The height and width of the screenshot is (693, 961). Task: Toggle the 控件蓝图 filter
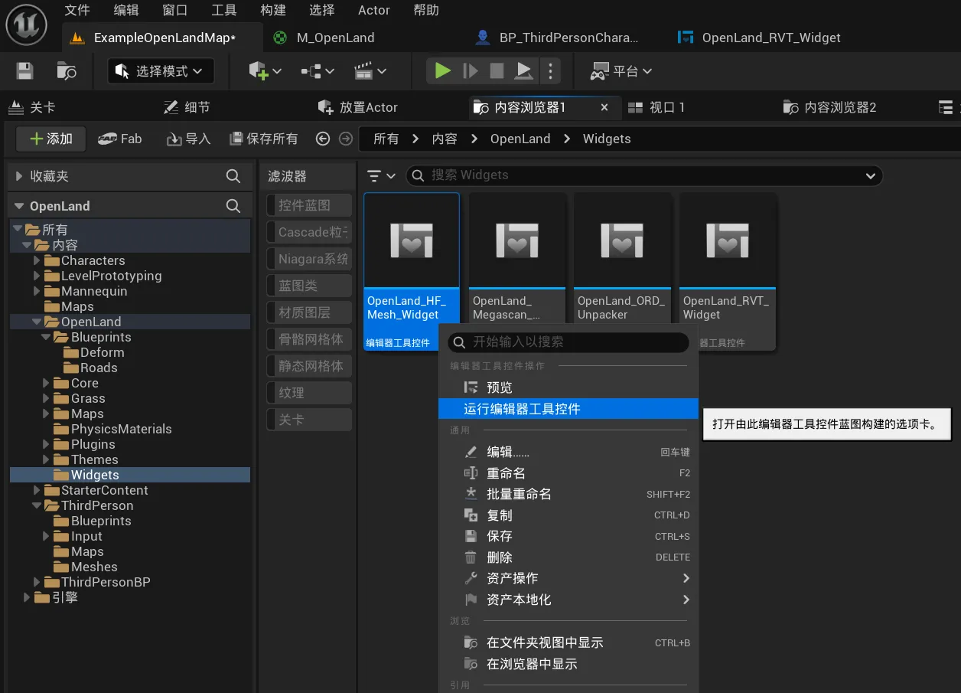pyautogui.click(x=309, y=205)
